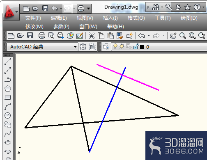Click the Pan hand icon
The image size is (207, 160).
pos(173,36)
